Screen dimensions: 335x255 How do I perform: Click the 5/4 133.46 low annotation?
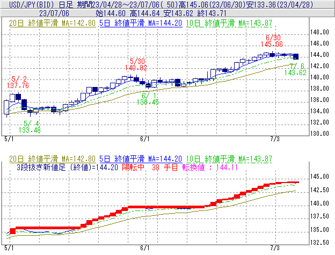(x=30, y=127)
